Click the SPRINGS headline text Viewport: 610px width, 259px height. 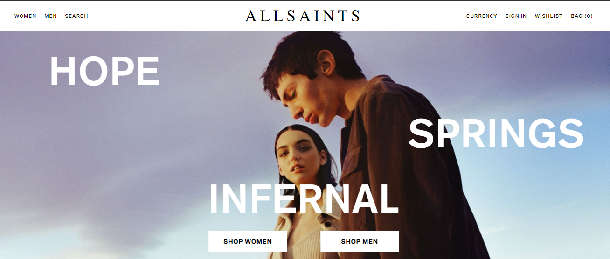496,133
